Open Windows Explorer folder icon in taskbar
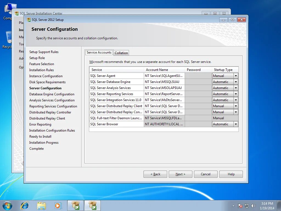Image resolution: width=281 pixels, height=211 pixels. 41,206
